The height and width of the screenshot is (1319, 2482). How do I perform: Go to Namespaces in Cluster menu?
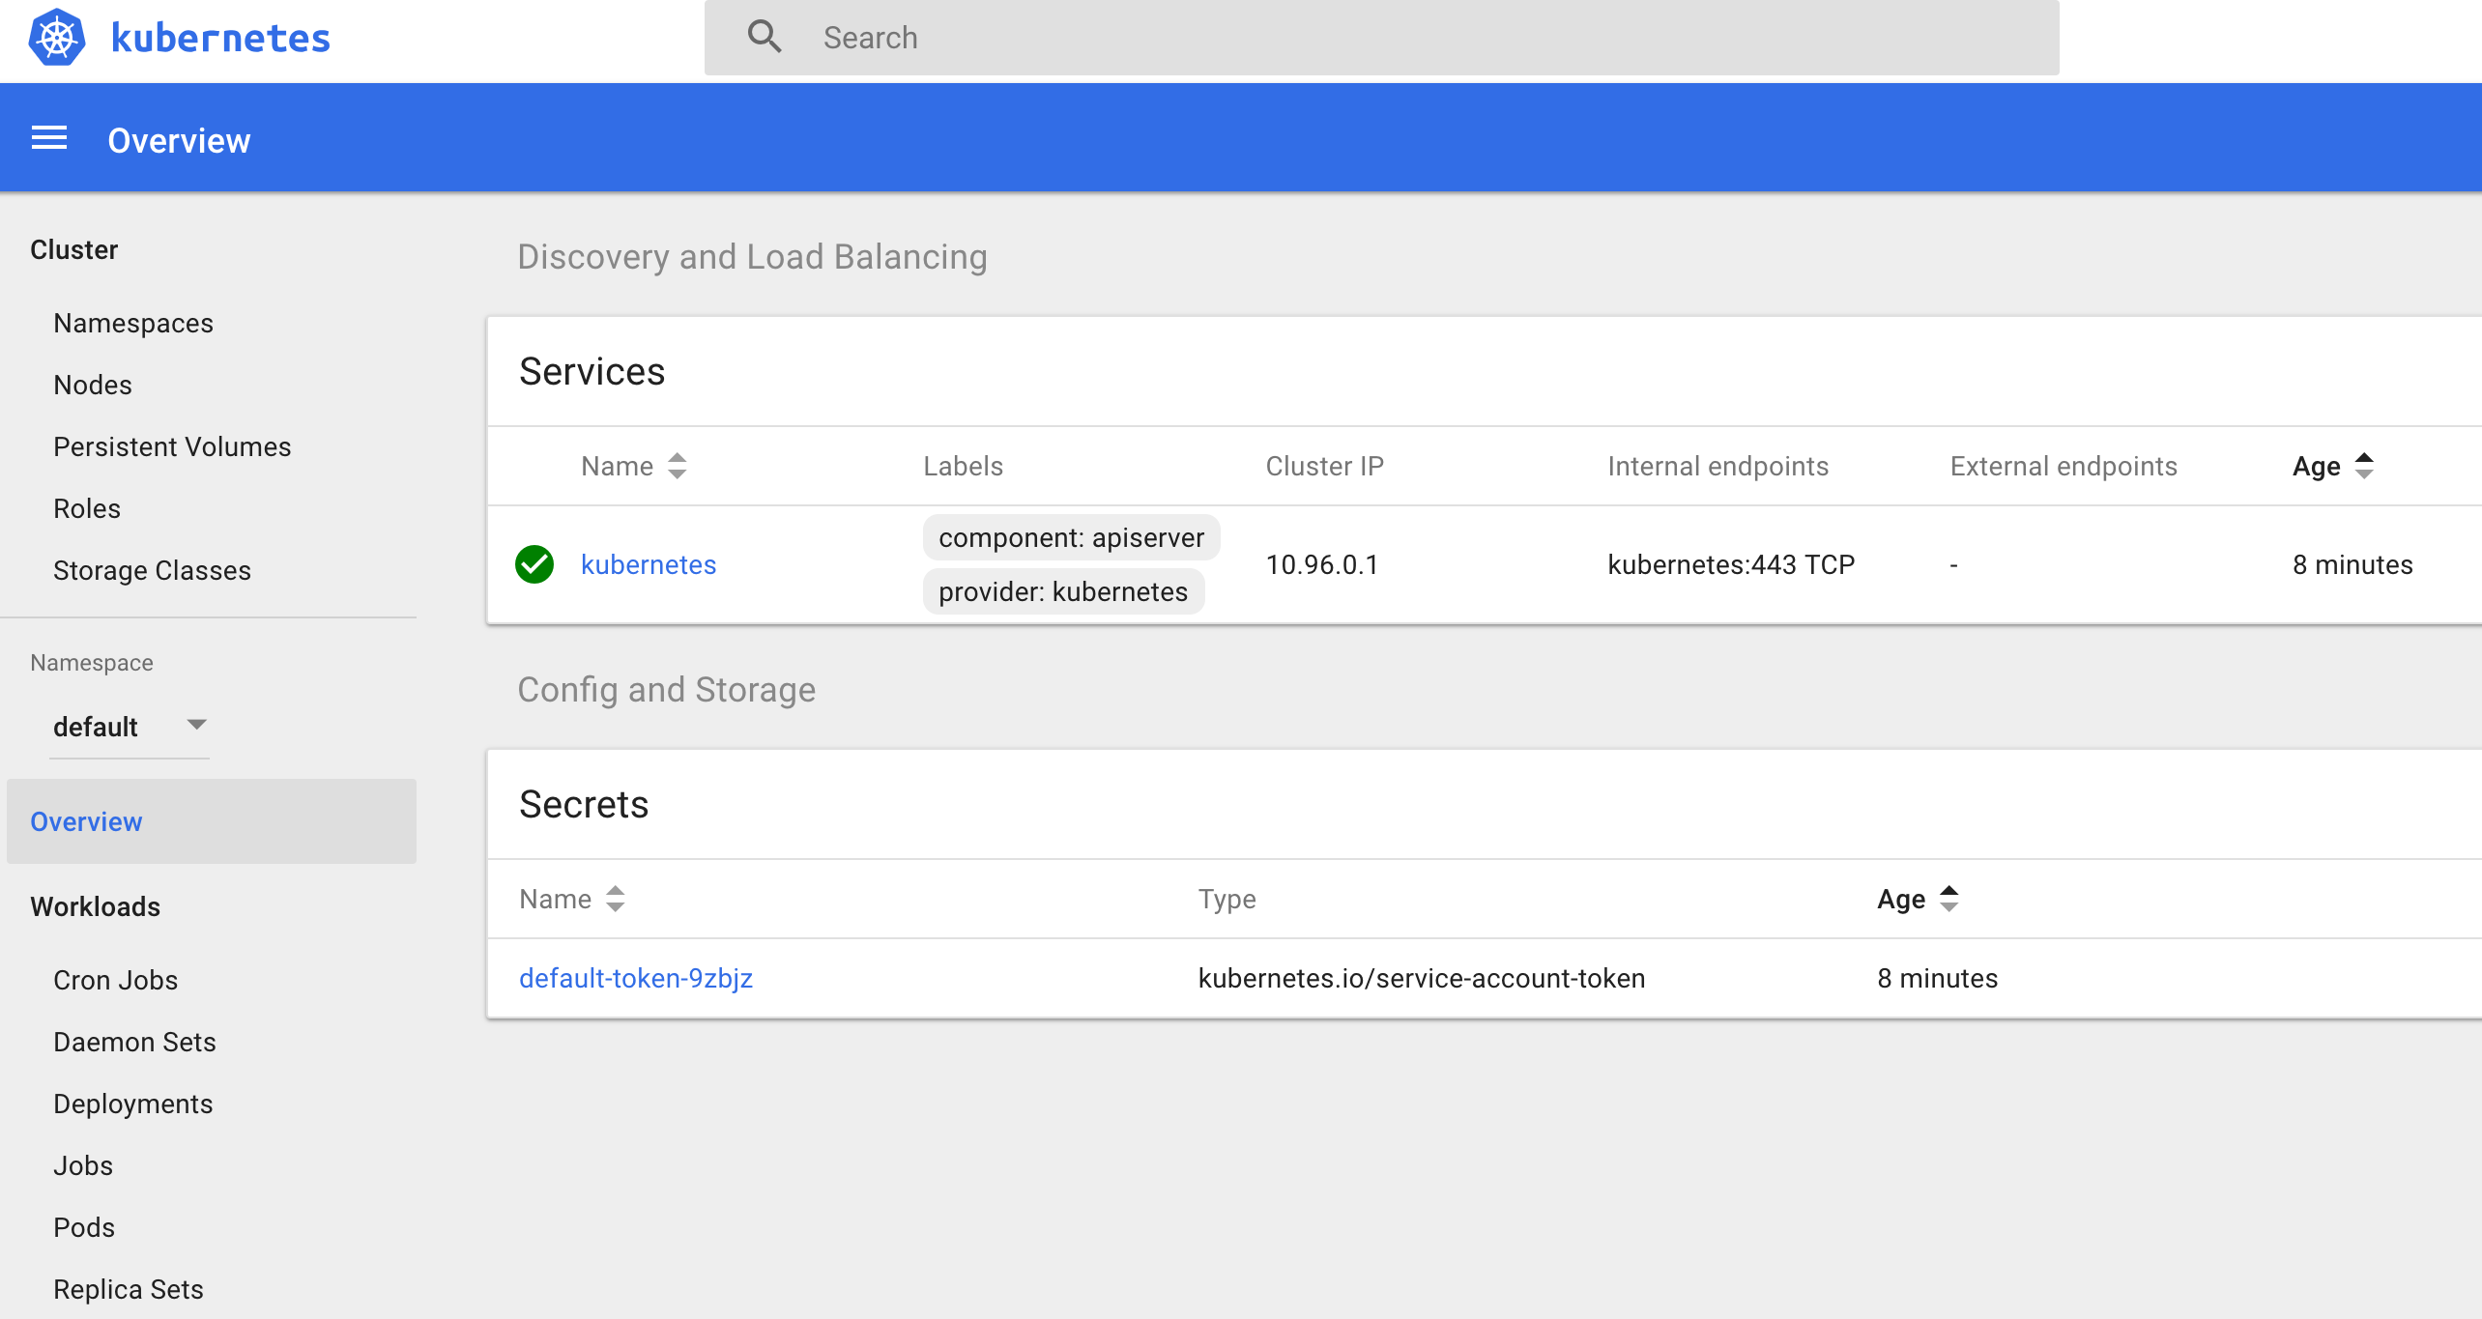click(133, 323)
